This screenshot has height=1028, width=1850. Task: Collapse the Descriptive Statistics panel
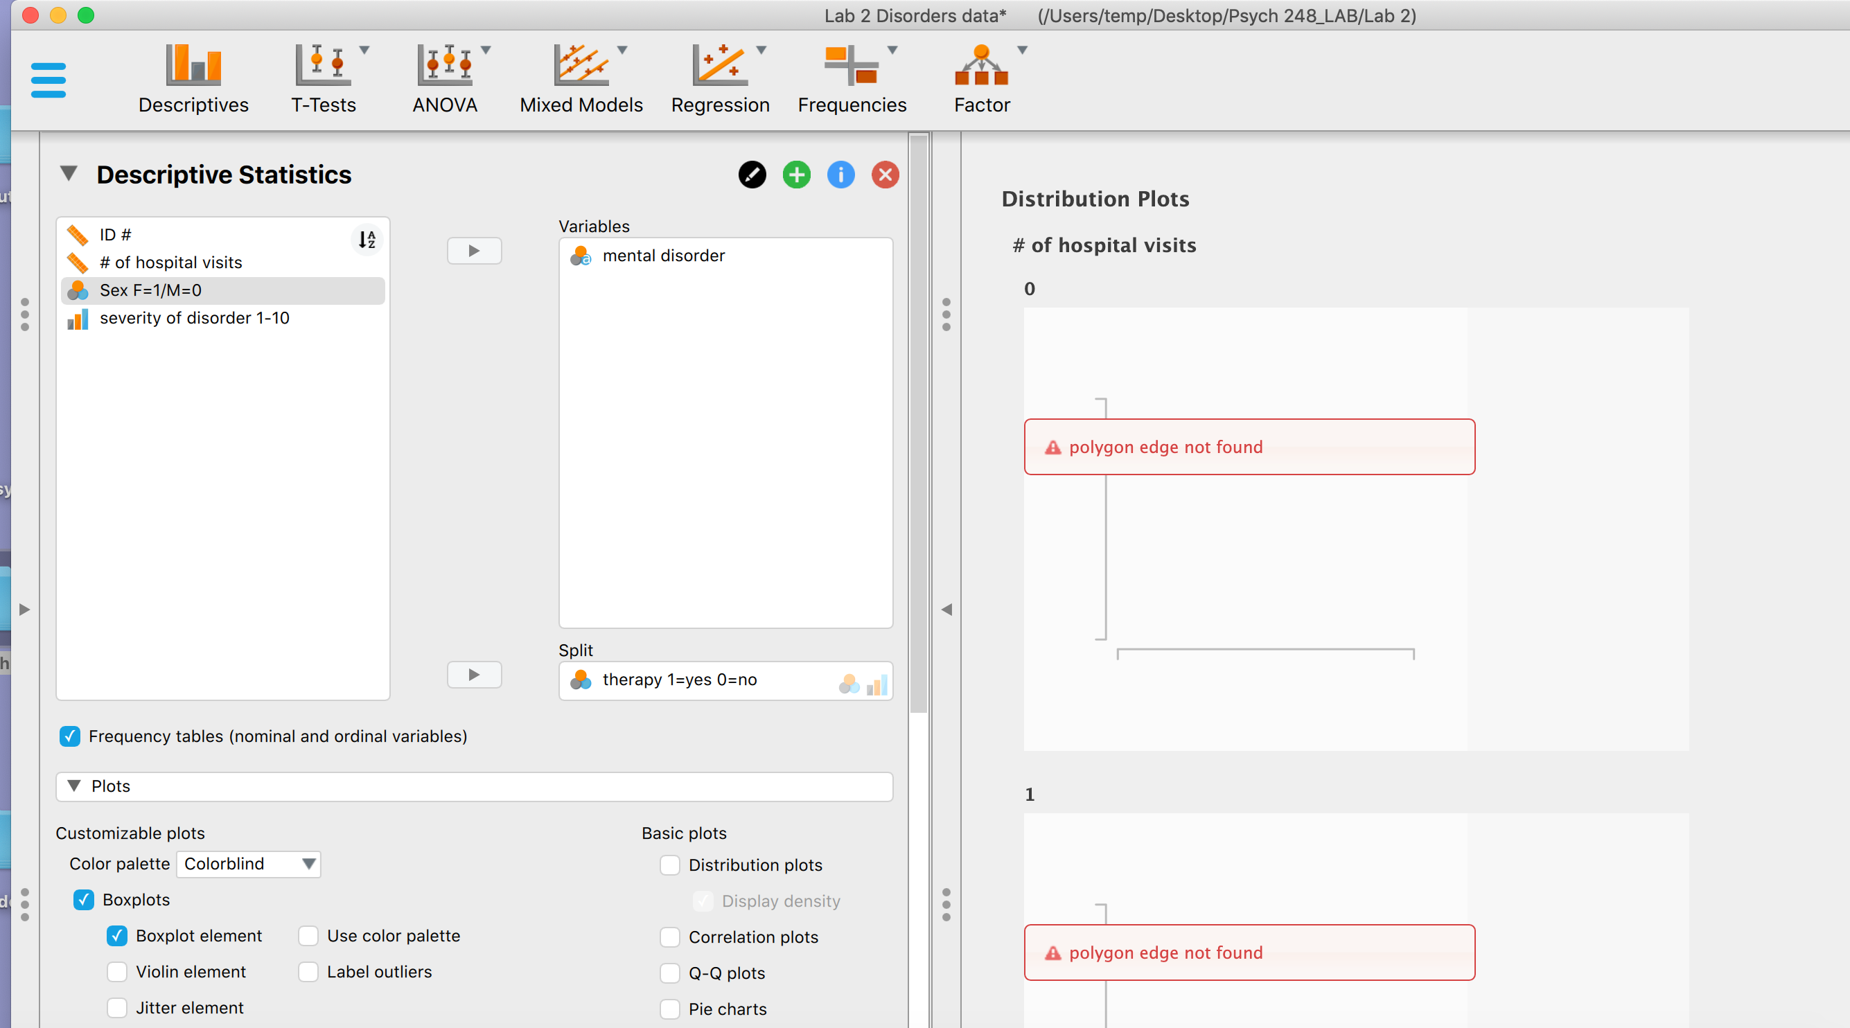pyautogui.click(x=68, y=174)
